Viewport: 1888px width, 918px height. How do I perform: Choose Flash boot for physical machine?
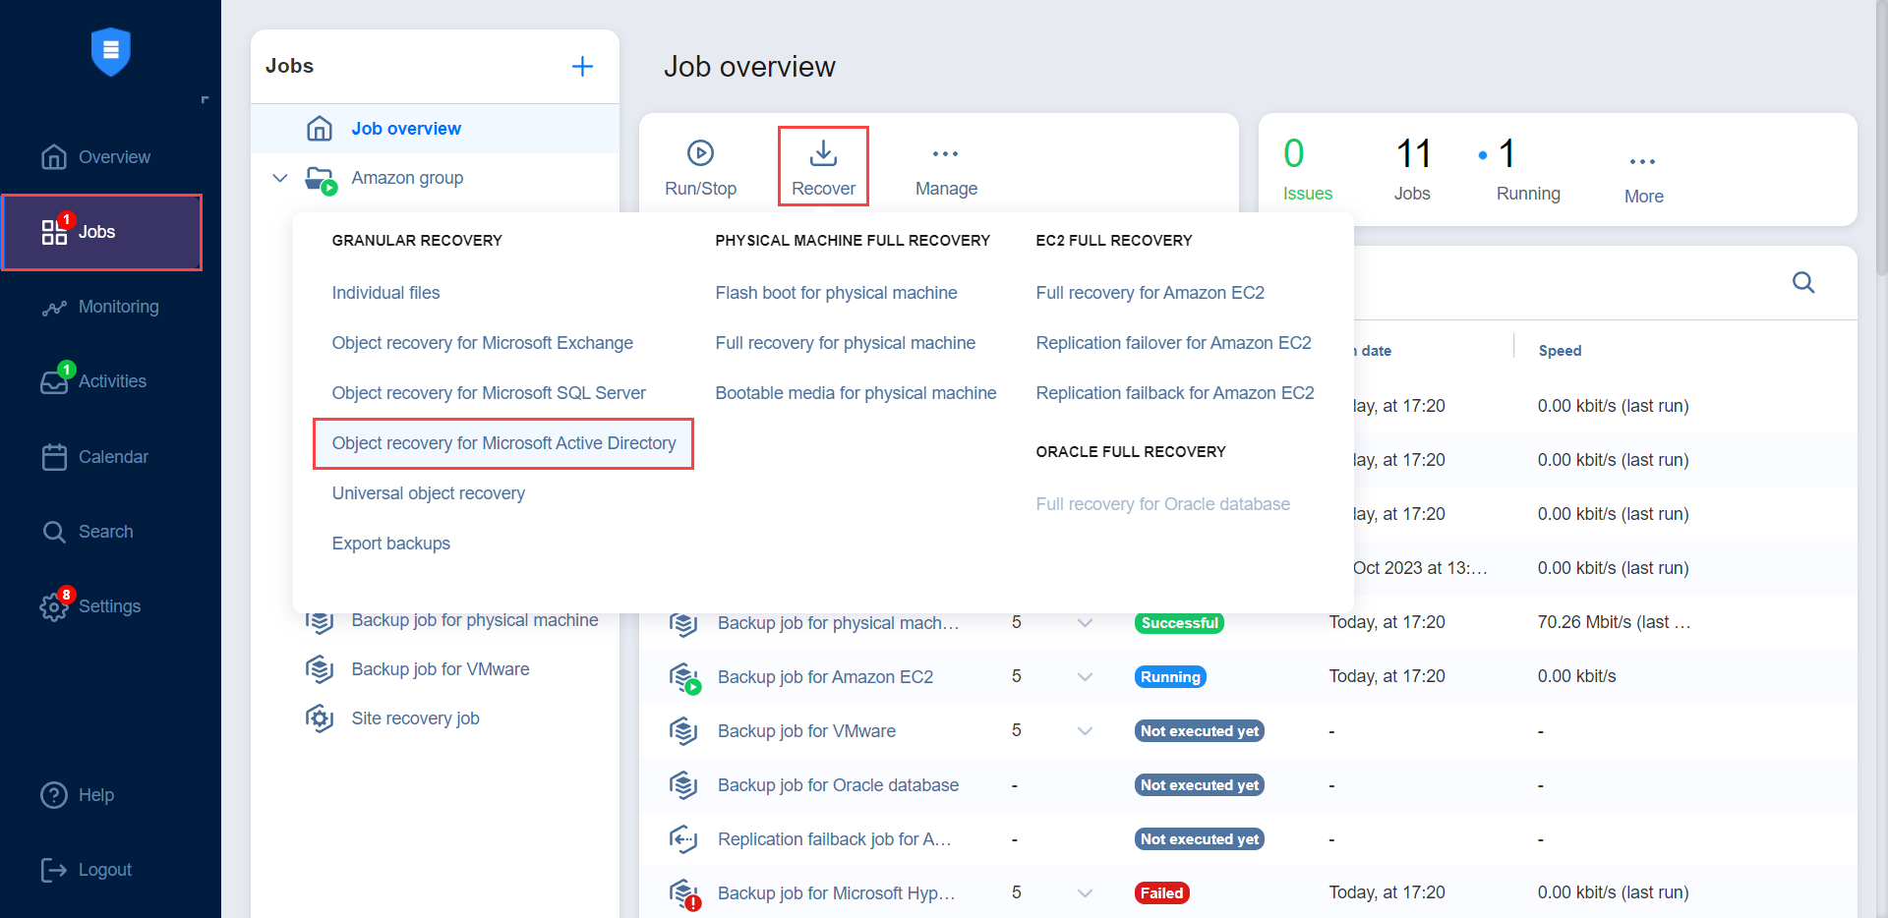click(836, 293)
